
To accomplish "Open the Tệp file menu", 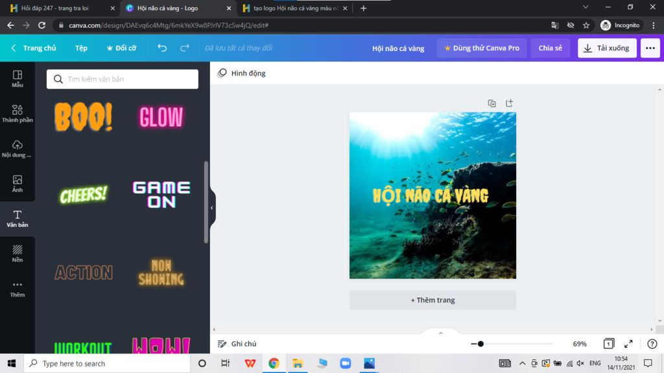I will [x=81, y=48].
